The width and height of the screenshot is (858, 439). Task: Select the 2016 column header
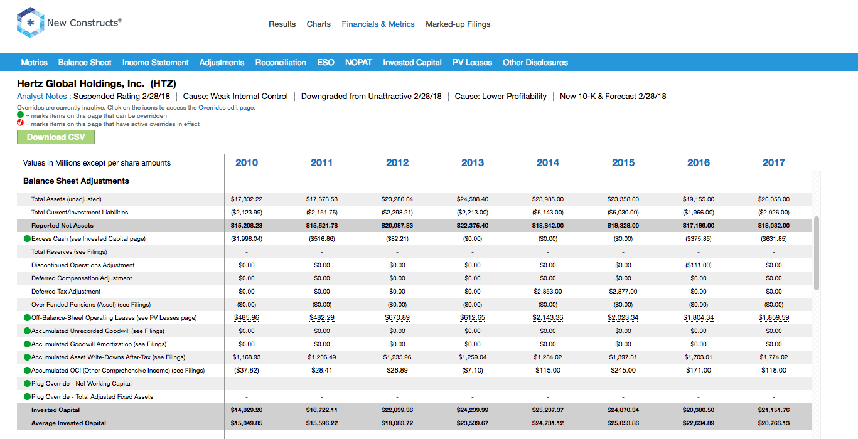[699, 162]
